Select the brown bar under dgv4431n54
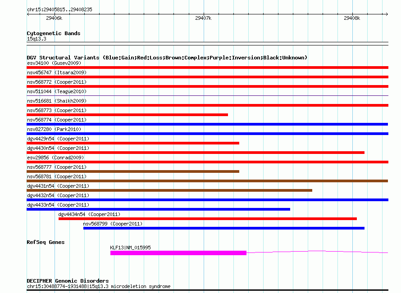Viewport: 401px width, 293px height. [x=169, y=190]
